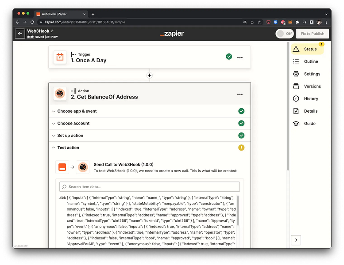Edit the Zap name with the pencil icon
This screenshot has width=344, height=265.
(x=52, y=31)
